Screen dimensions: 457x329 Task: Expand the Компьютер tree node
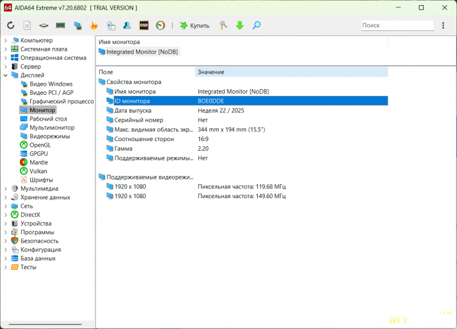point(6,41)
